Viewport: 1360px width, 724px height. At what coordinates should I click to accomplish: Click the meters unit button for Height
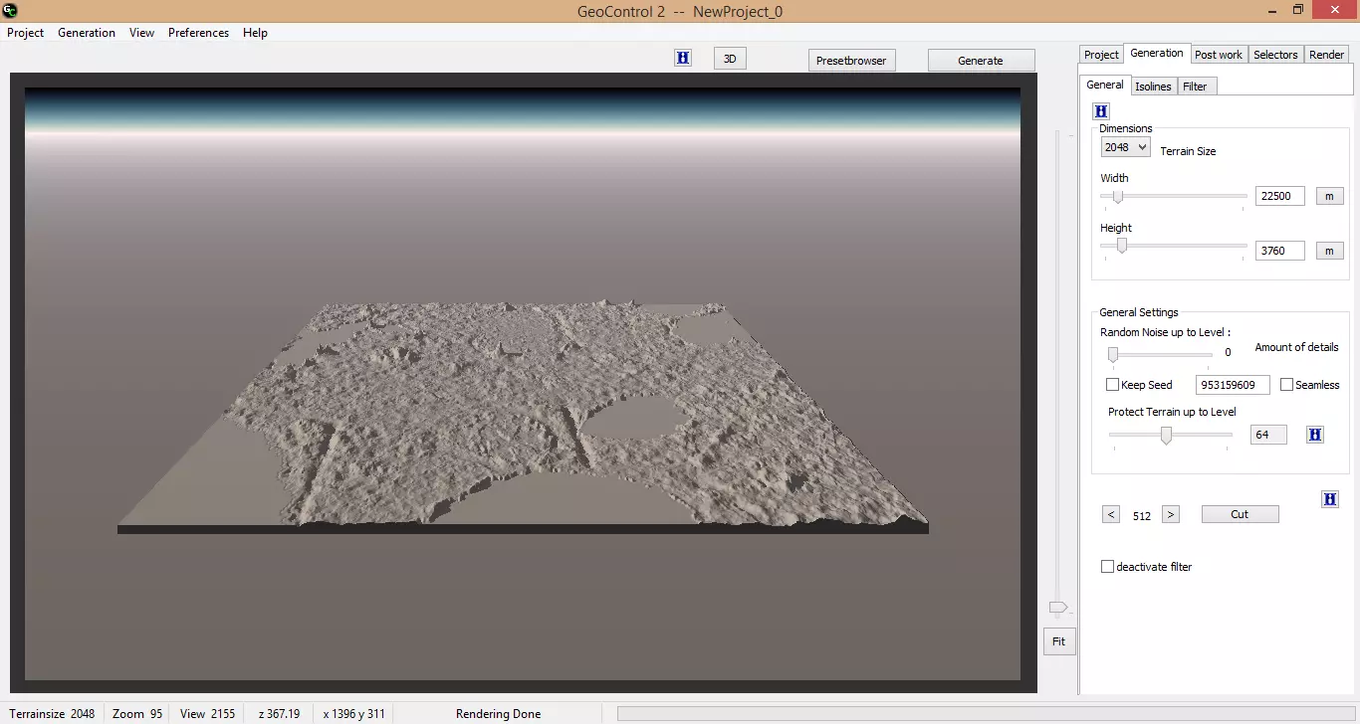[x=1329, y=250]
